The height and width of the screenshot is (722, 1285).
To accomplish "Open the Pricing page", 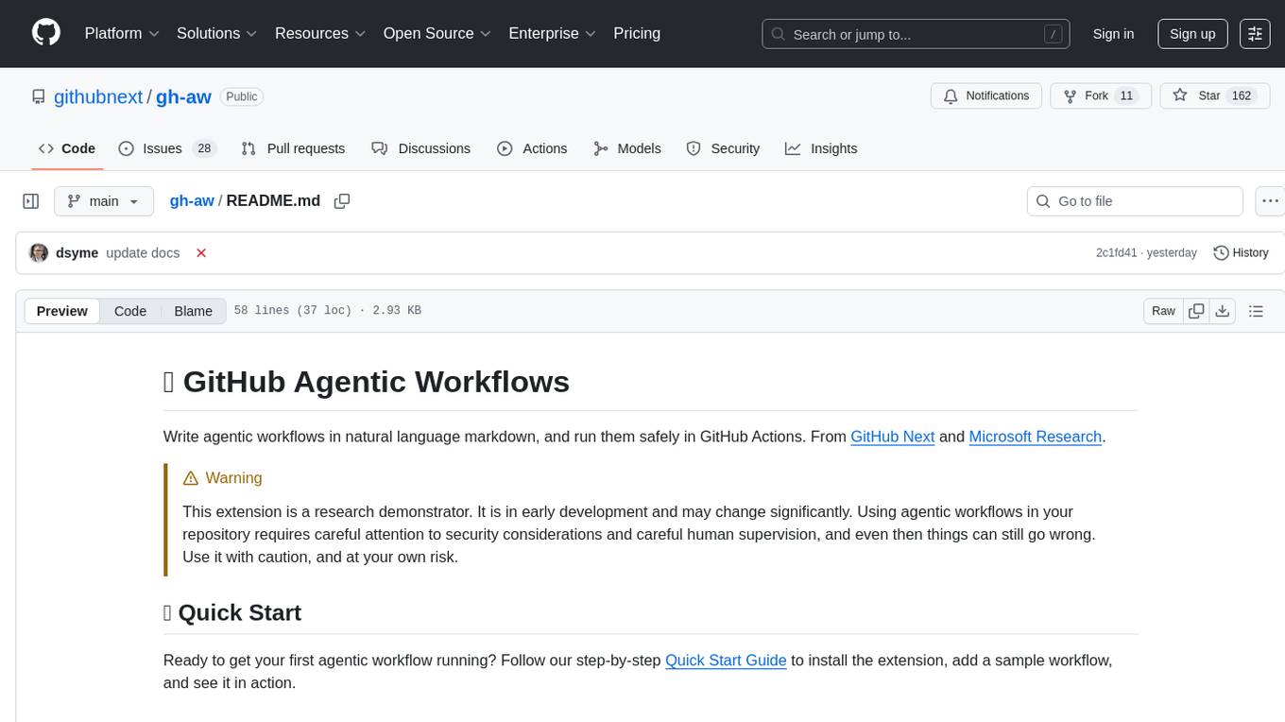I will 637,33.
